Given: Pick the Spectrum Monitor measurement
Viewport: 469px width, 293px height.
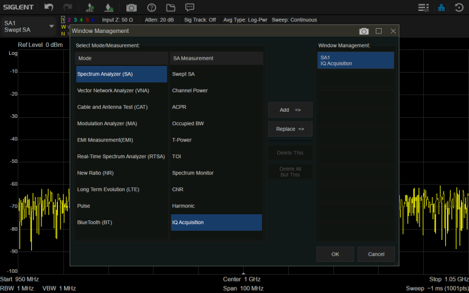Looking at the screenshot, I should [193, 173].
